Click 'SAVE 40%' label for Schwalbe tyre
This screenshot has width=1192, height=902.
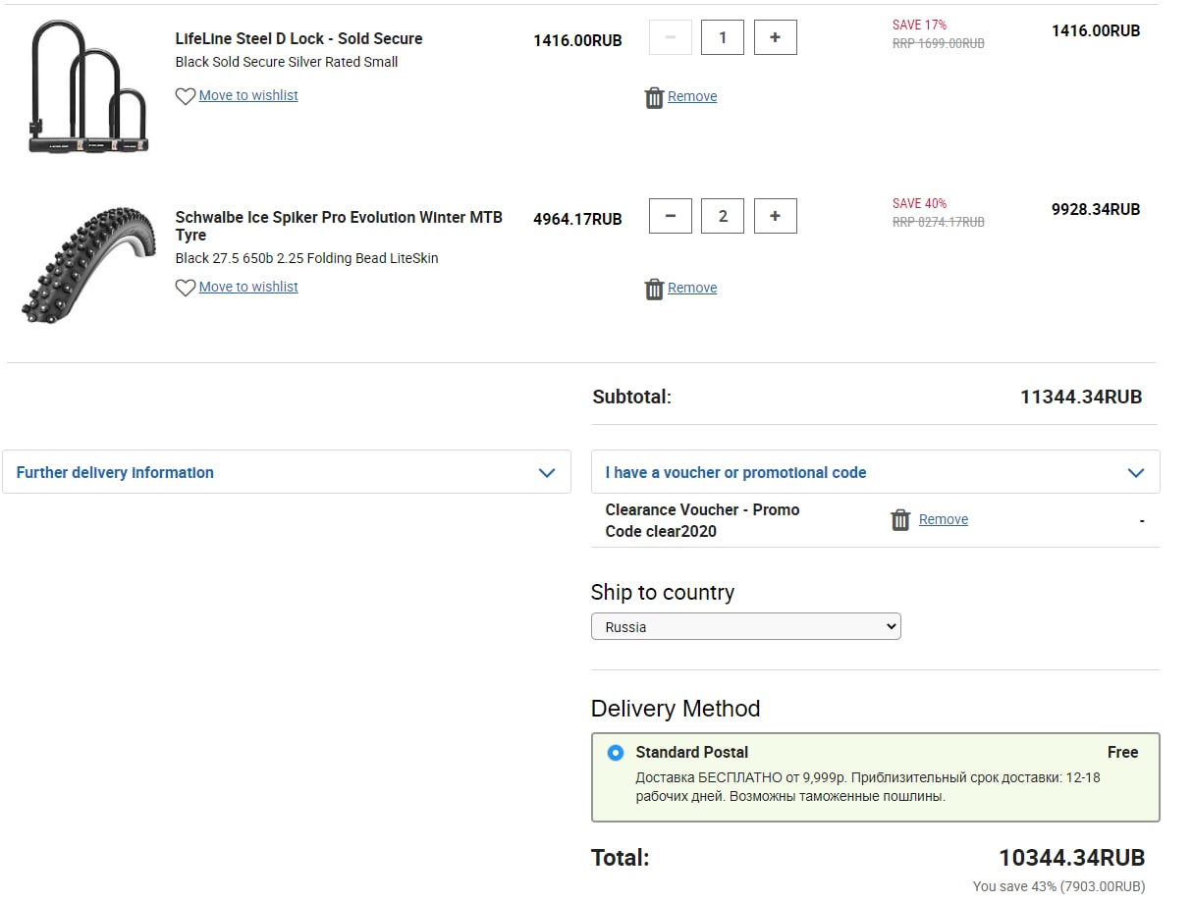(919, 203)
